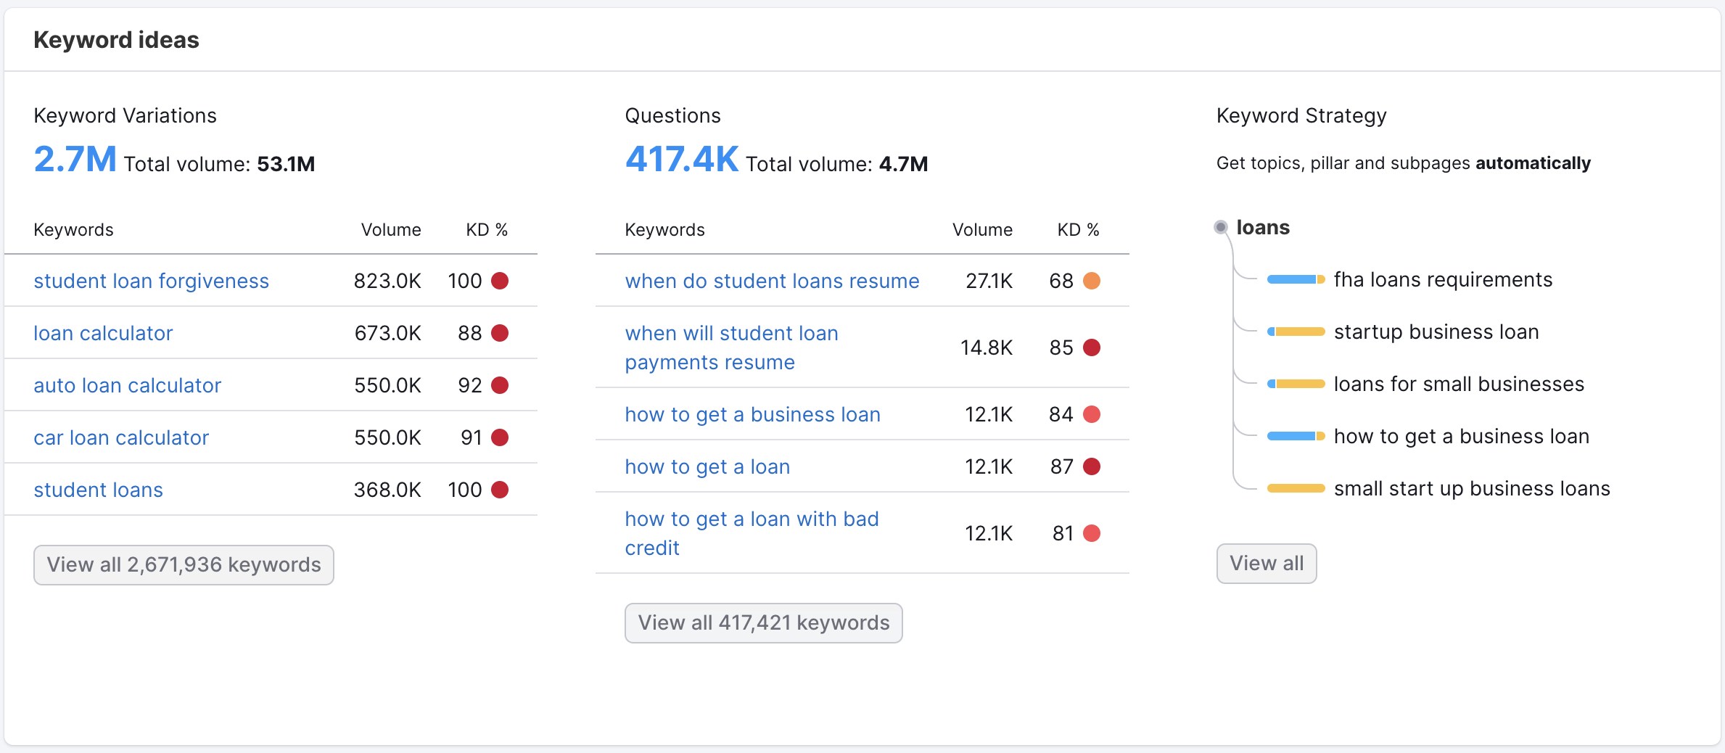Click the red dot beside student loans keyword

pyautogui.click(x=499, y=490)
